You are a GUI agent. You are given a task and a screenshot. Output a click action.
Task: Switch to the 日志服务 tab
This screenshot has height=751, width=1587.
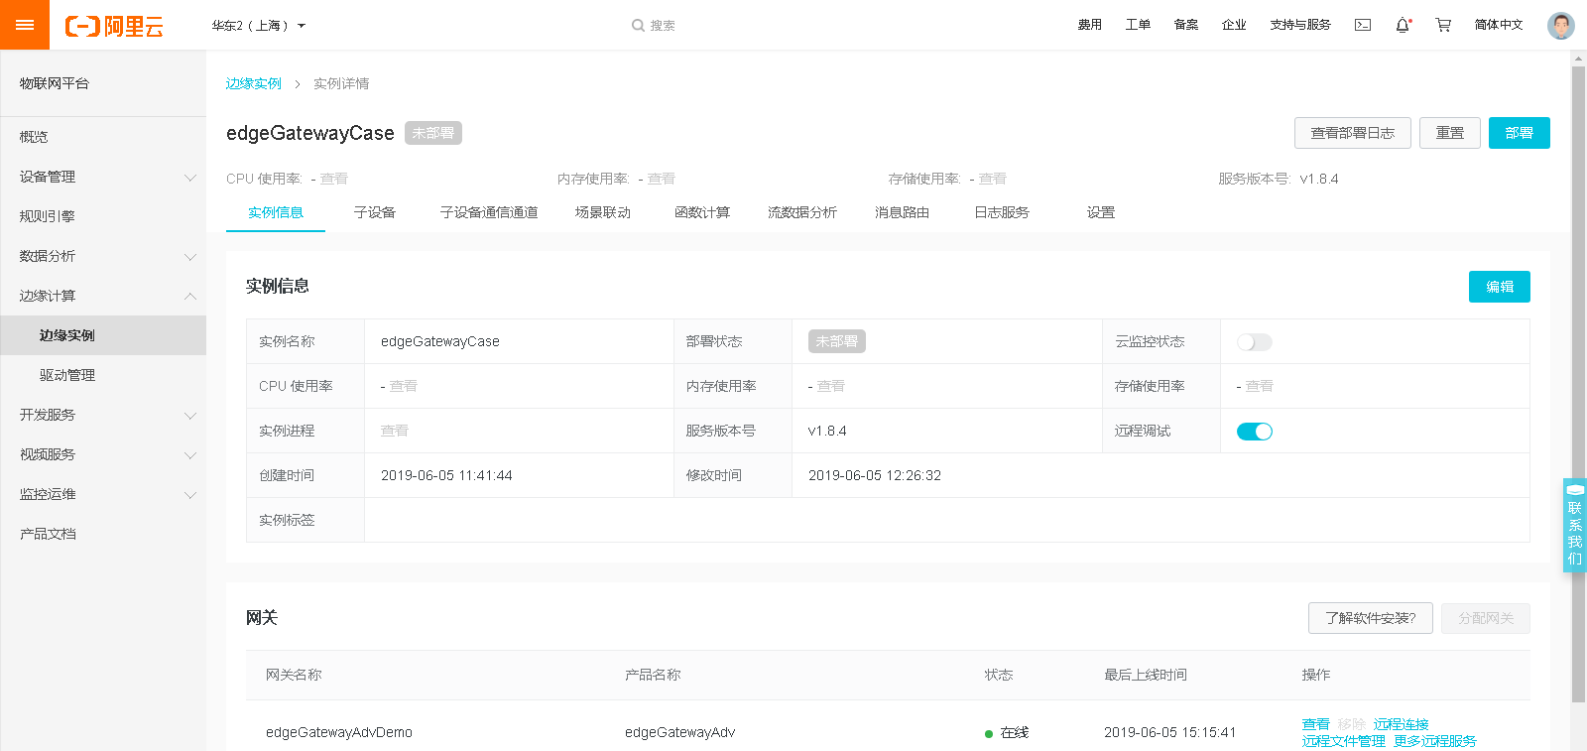point(1002,212)
